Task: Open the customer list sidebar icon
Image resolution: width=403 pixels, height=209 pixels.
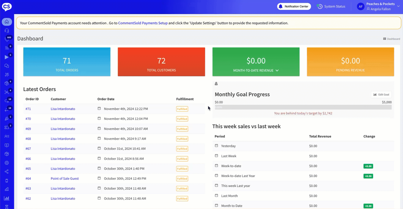Action: point(7,136)
